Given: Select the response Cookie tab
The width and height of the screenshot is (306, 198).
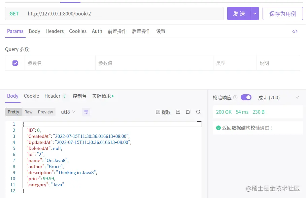Looking at the screenshot, I should tap(31, 96).
